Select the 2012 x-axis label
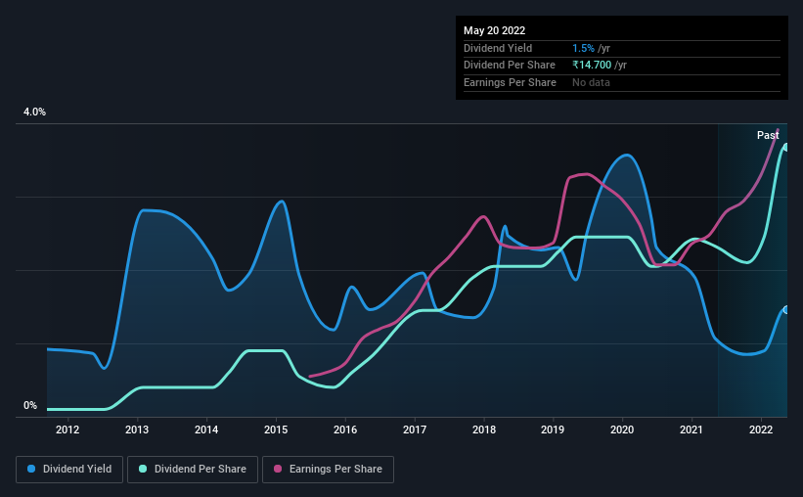803x497 pixels. tap(67, 429)
